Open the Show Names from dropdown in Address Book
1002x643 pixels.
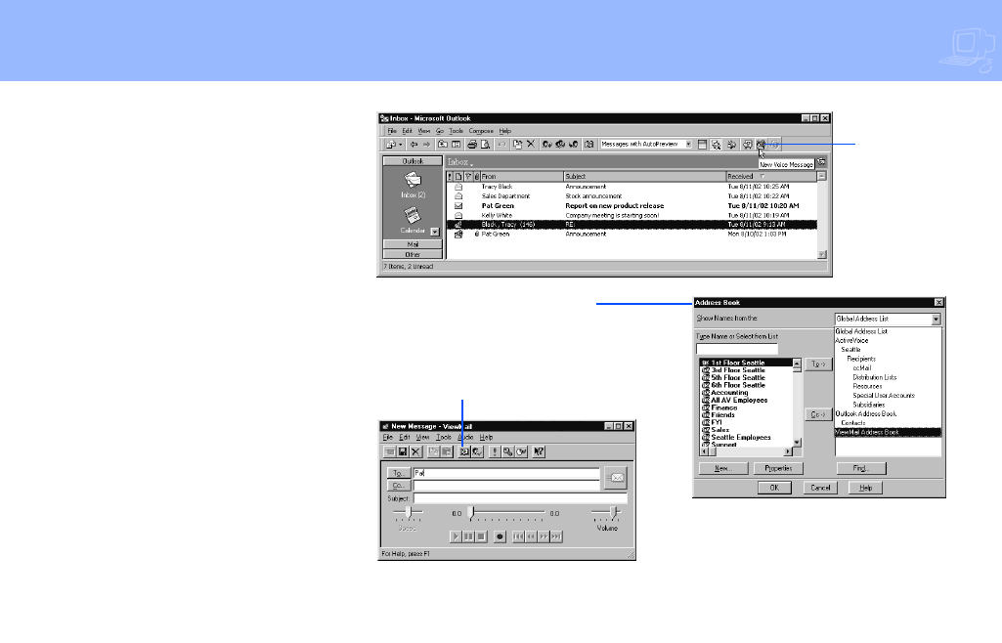[936, 320]
